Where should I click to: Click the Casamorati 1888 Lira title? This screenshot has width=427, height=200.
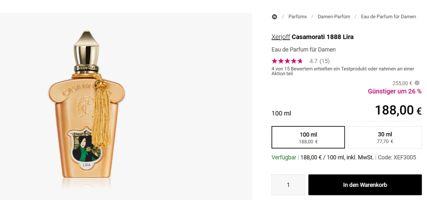(322, 37)
